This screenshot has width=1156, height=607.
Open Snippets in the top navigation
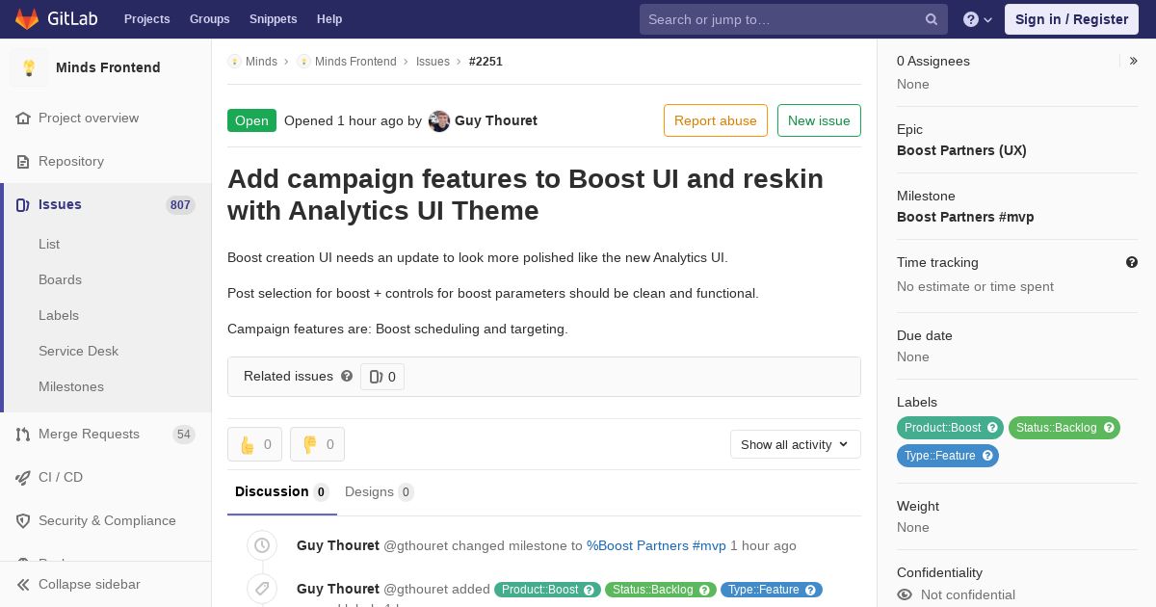273,19
